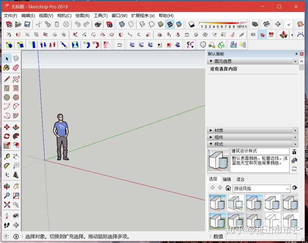Open the 文件(F) menu
The image size is (308, 243).
click(11, 15)
